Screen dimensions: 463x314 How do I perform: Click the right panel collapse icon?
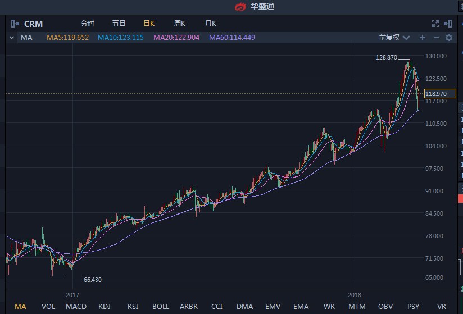pyautogui.click(x=448, y=24)
